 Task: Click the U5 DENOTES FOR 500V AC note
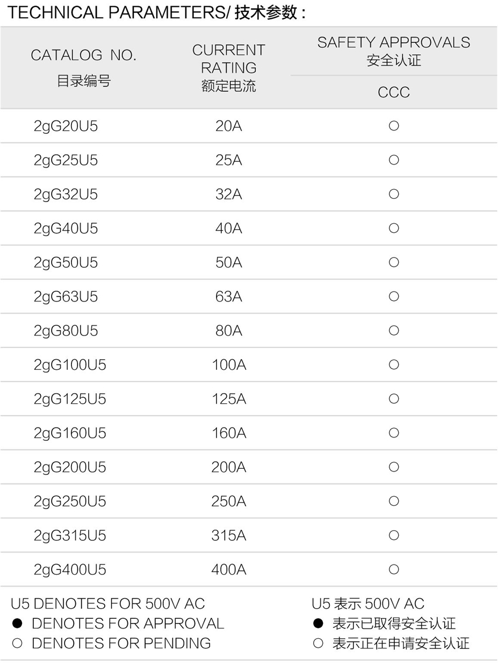click(108, 604)
